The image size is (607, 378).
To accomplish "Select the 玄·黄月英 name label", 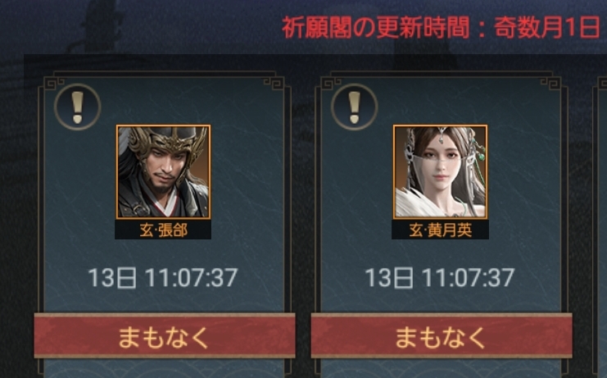I will tap(440, 230).
